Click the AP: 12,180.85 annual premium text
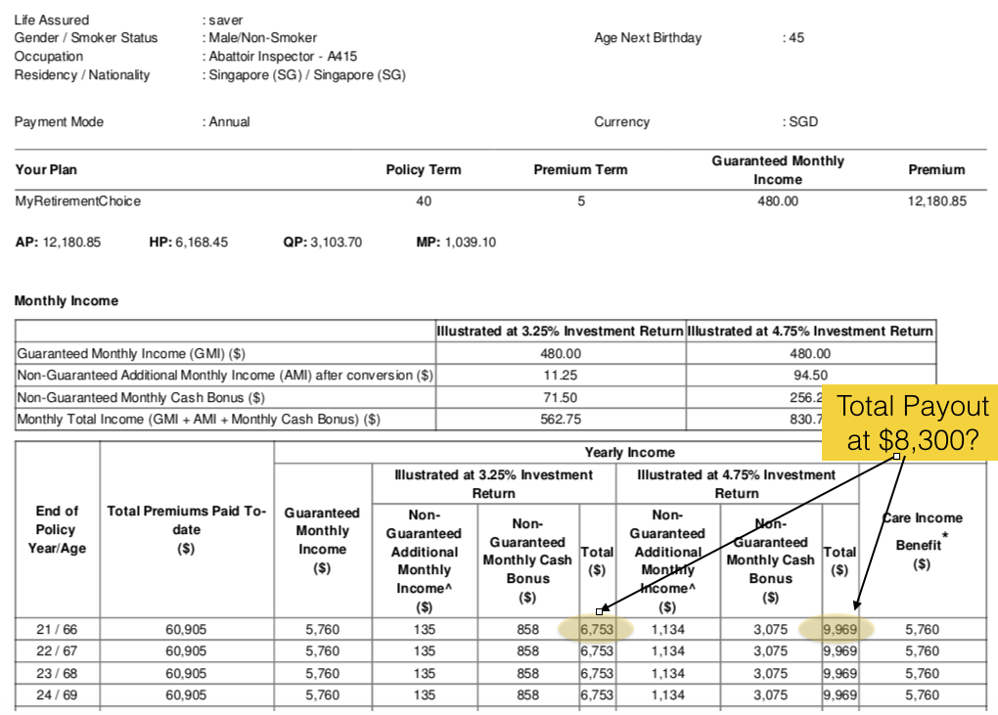The width and height of the screenshot is (998, 715). click(59, 243)
